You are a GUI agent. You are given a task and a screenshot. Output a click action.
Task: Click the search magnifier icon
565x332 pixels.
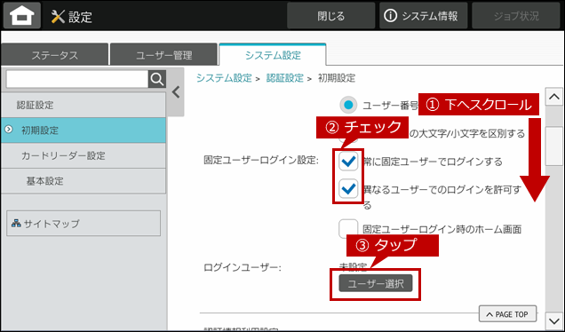point(157,79)
